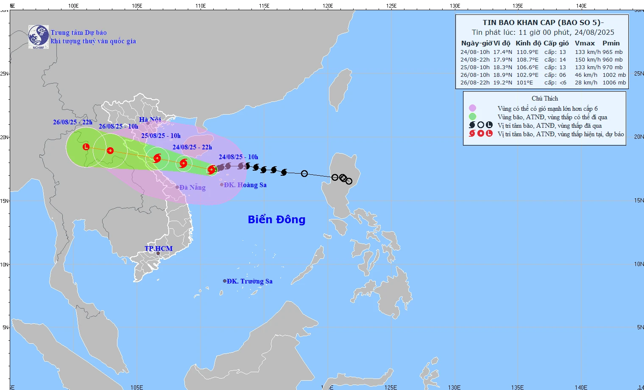The height and width of the screenshot is (390, 644).
Task: Click the red storm symbol in the legend
Action: tap(472, 134)
